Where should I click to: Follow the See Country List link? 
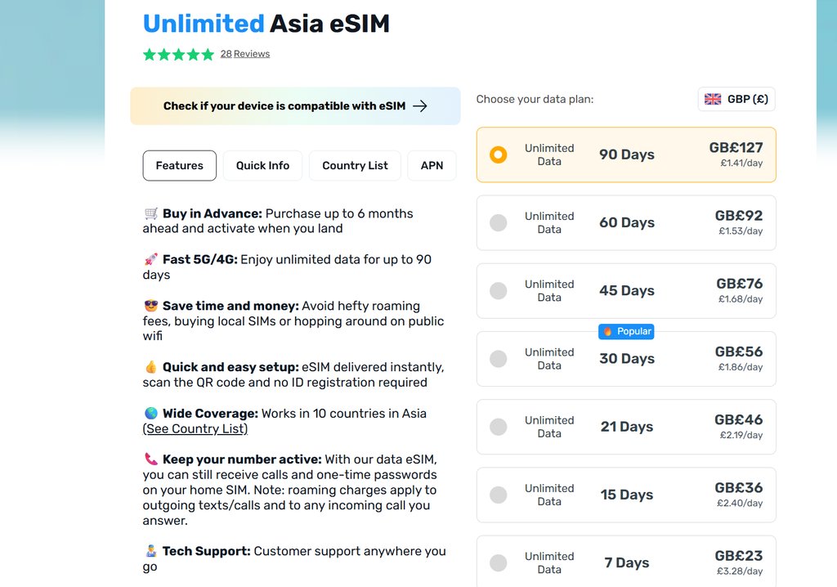[195, 429]
